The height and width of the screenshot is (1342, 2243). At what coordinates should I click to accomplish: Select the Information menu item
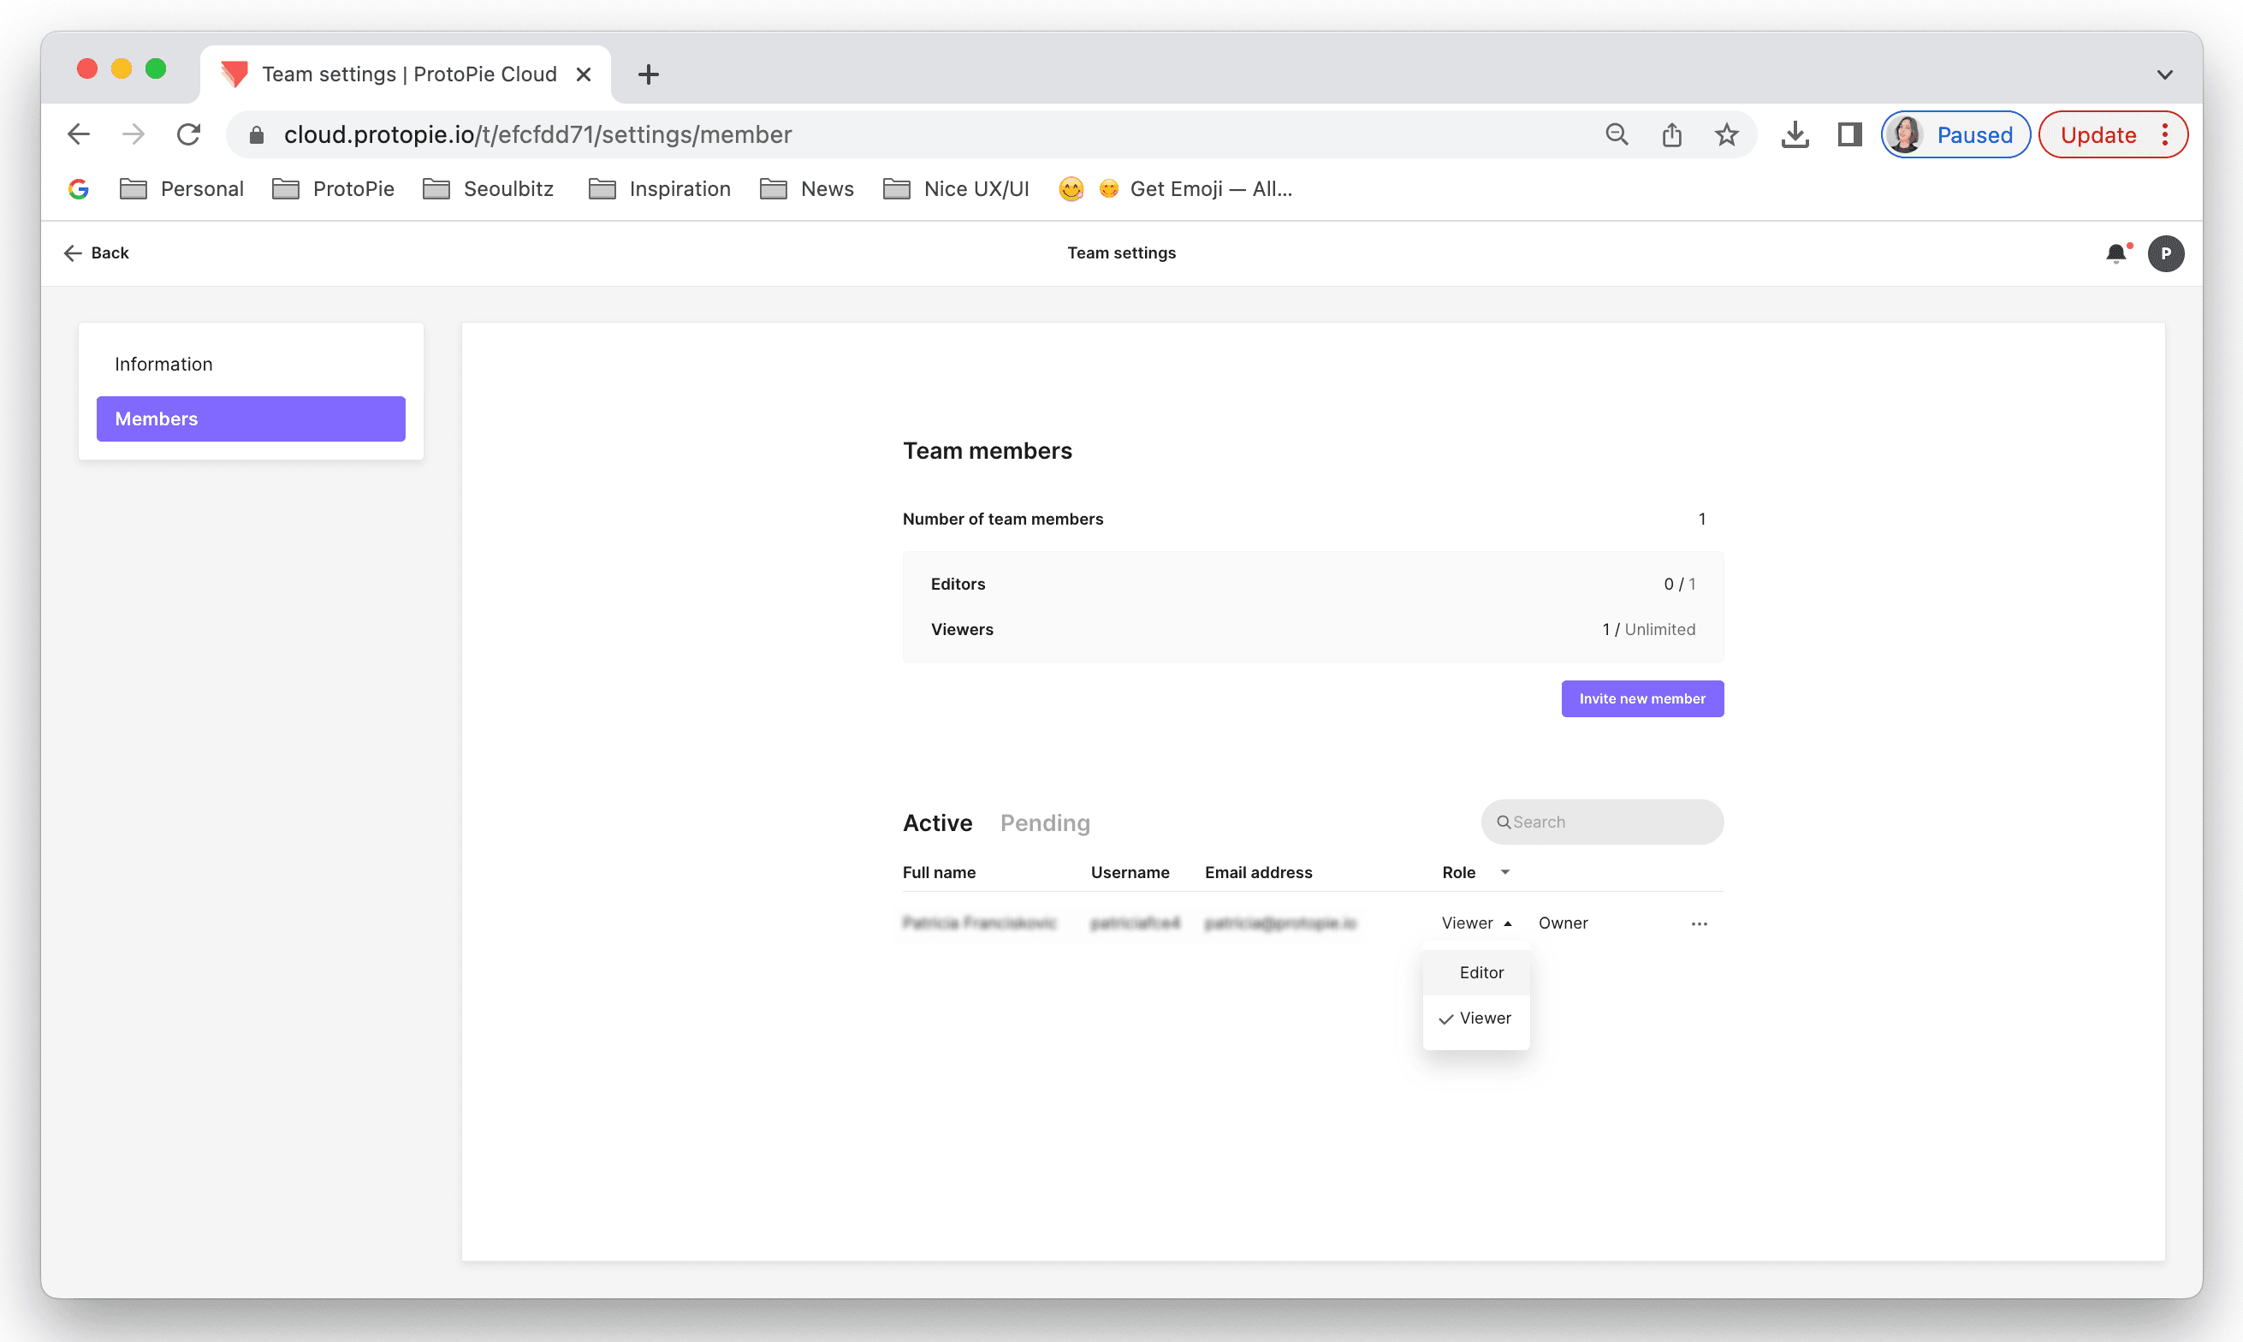pos(163,364)
